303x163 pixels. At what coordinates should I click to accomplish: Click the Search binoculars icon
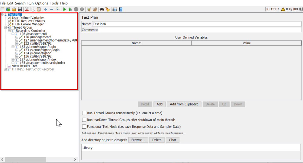point(102,9)
